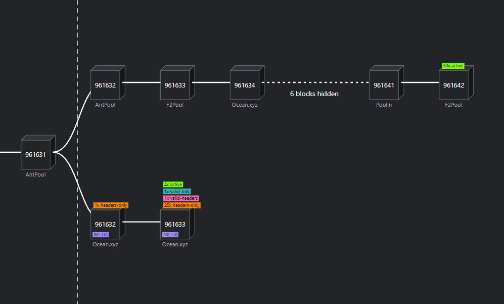Click BIP-110 badge on fork block 961633
Screen dimensions: 504x304
tap(170, 235)
